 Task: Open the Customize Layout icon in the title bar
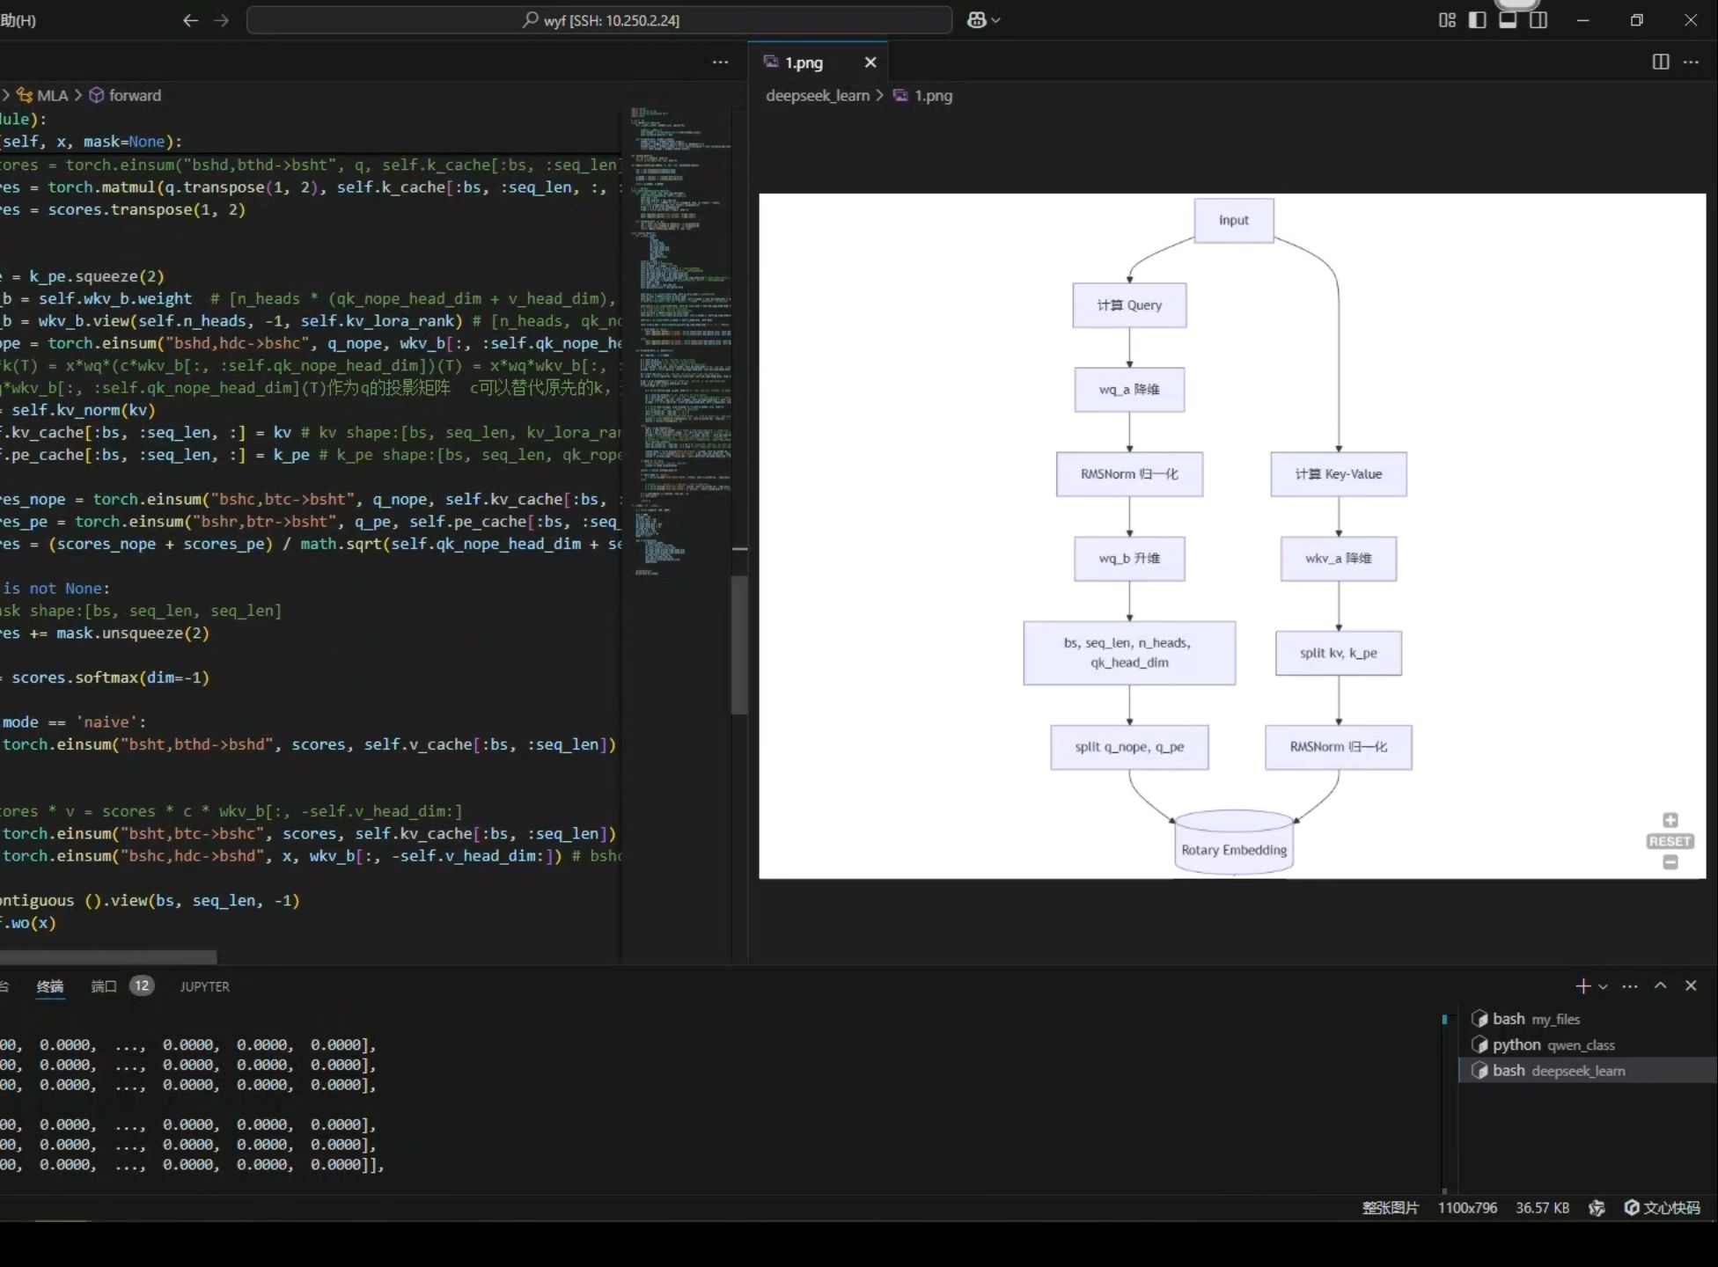click(x=1447, y=20)
